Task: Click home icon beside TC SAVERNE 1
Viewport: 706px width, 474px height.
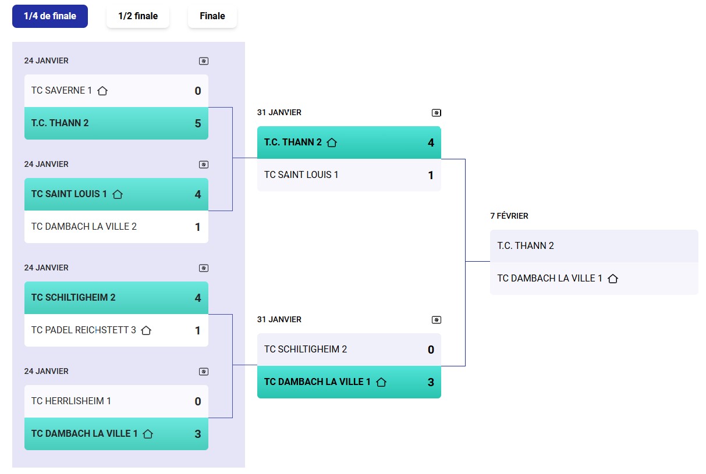Action: [x=102, y=91]
